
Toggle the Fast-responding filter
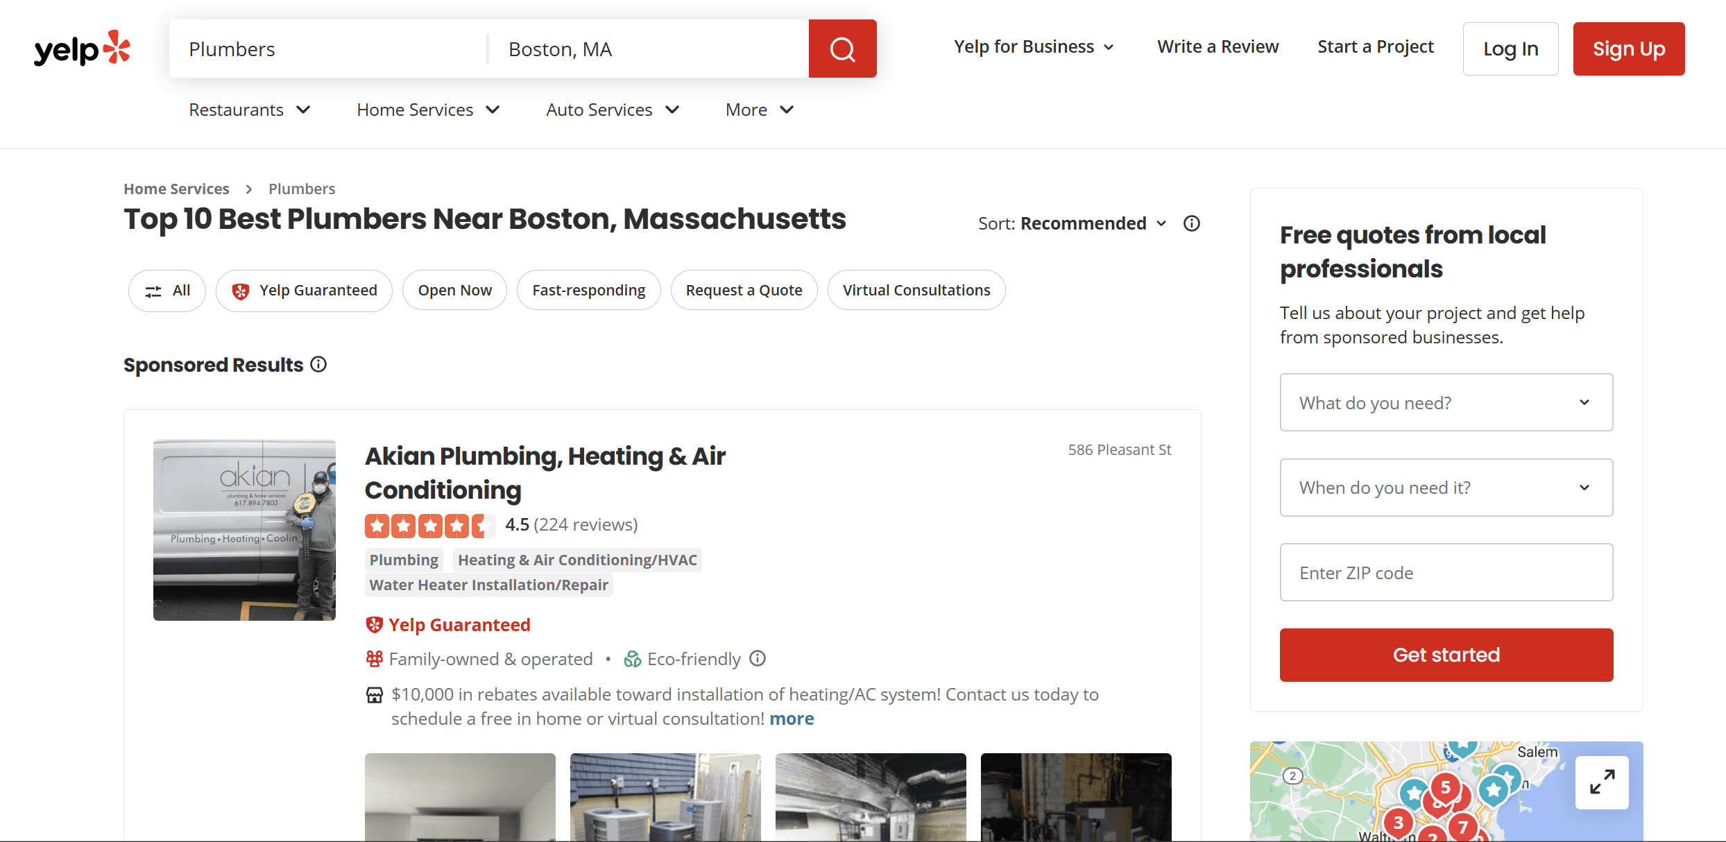click(588, 290)
